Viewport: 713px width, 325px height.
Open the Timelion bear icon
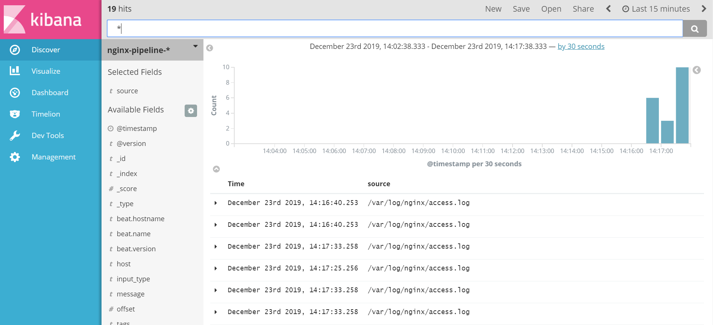coord(15,114)
